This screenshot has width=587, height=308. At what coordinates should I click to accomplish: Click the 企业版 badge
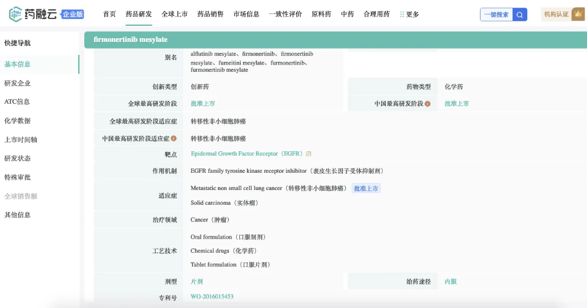click(73, 14)
